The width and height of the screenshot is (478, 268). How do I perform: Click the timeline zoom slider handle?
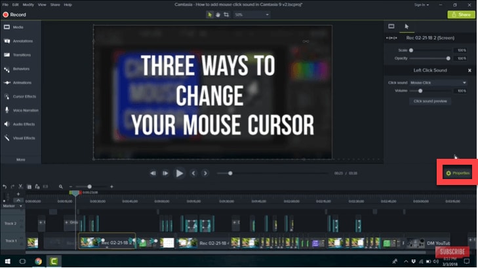89,186
